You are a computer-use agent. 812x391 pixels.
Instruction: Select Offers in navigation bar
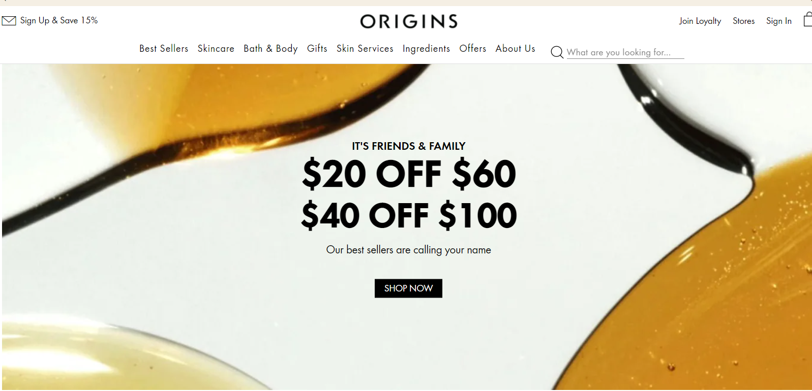[x=473, y=49]
